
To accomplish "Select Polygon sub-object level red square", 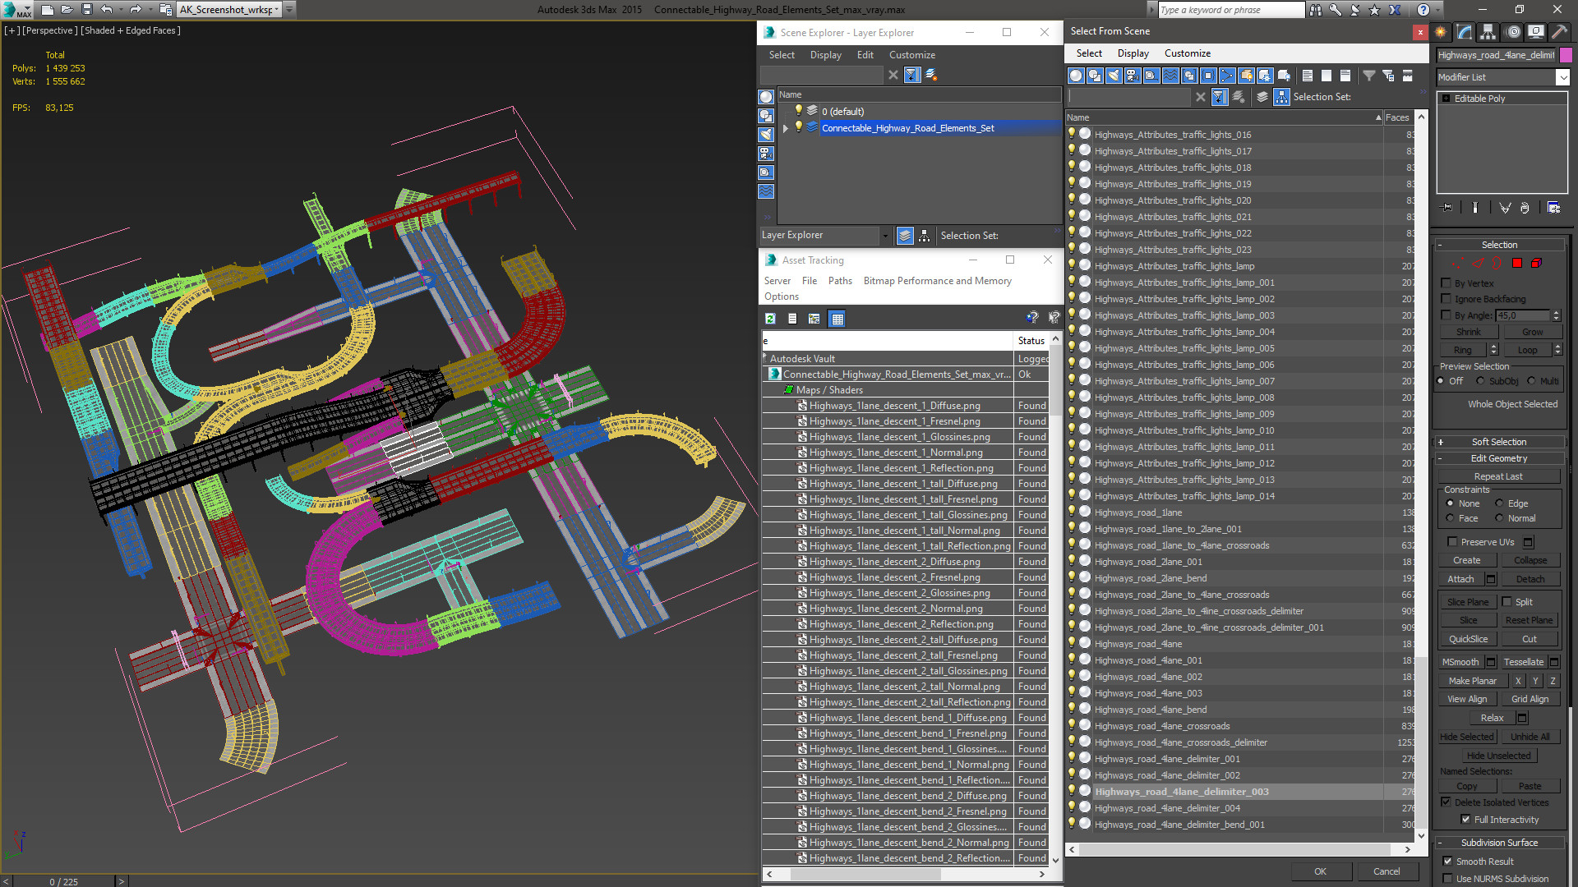I will pyautogui.click(x=1517, y=264).
